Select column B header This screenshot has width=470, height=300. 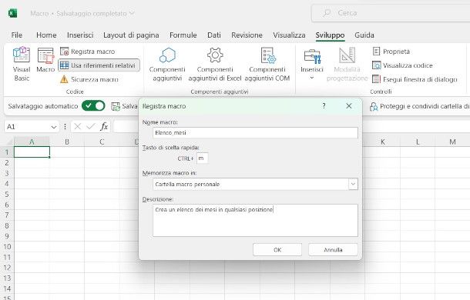click(67, 142)
